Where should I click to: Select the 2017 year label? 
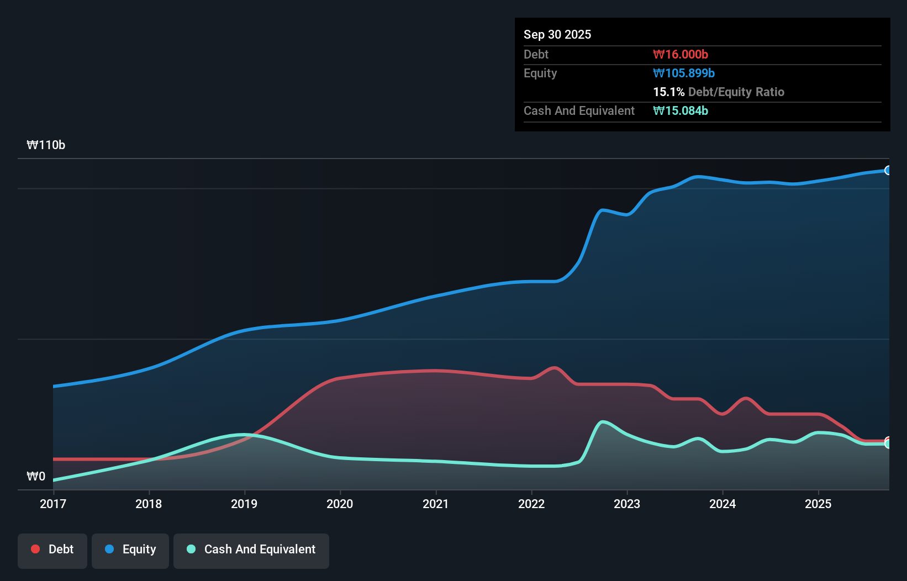(x=52, y=504)
